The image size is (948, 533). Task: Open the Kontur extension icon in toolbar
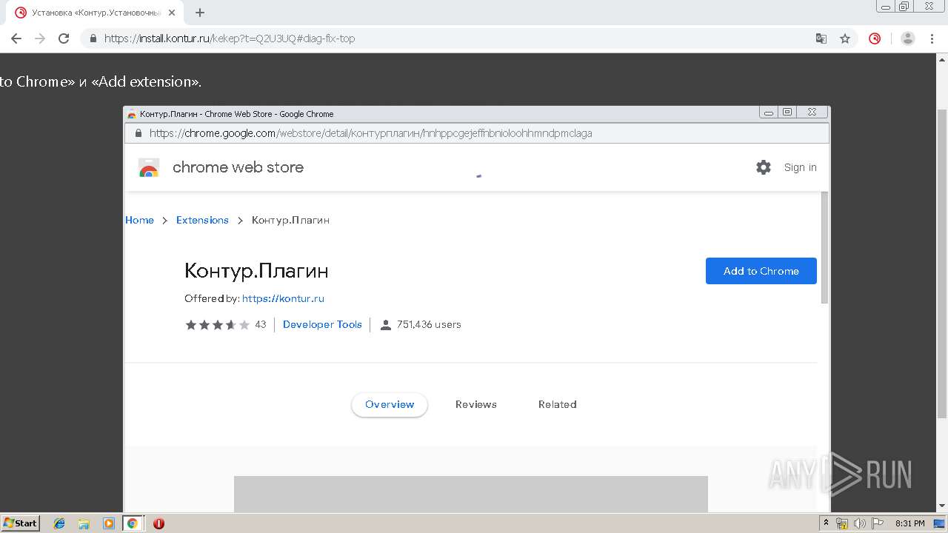click(875, 38)
